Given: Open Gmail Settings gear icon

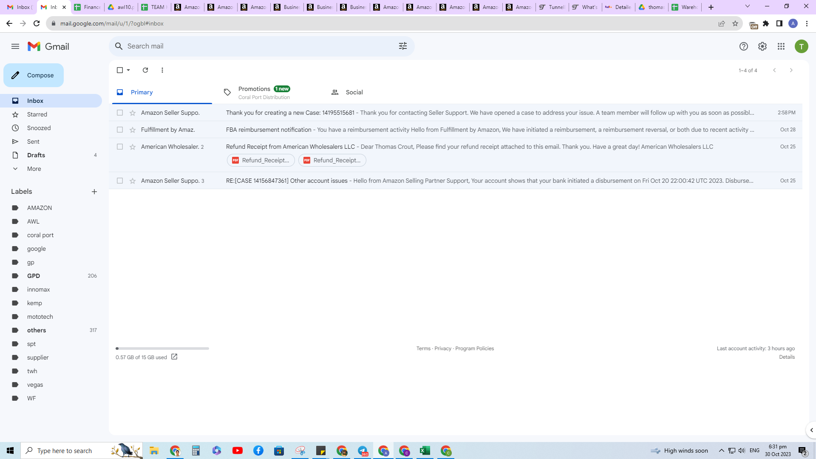Looking at the screenshot, I should pos(762,46).
